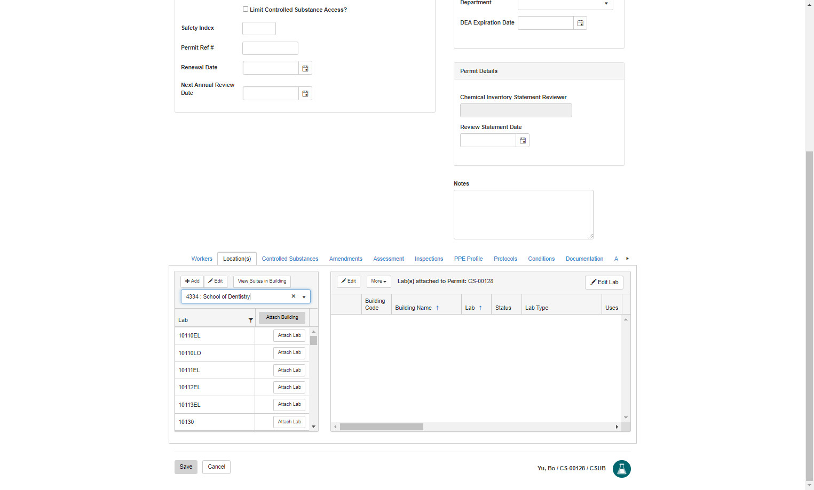Screen dimensions: 814x490
Task: Click the Safety Index input field
Action: (x=259, y=28)
